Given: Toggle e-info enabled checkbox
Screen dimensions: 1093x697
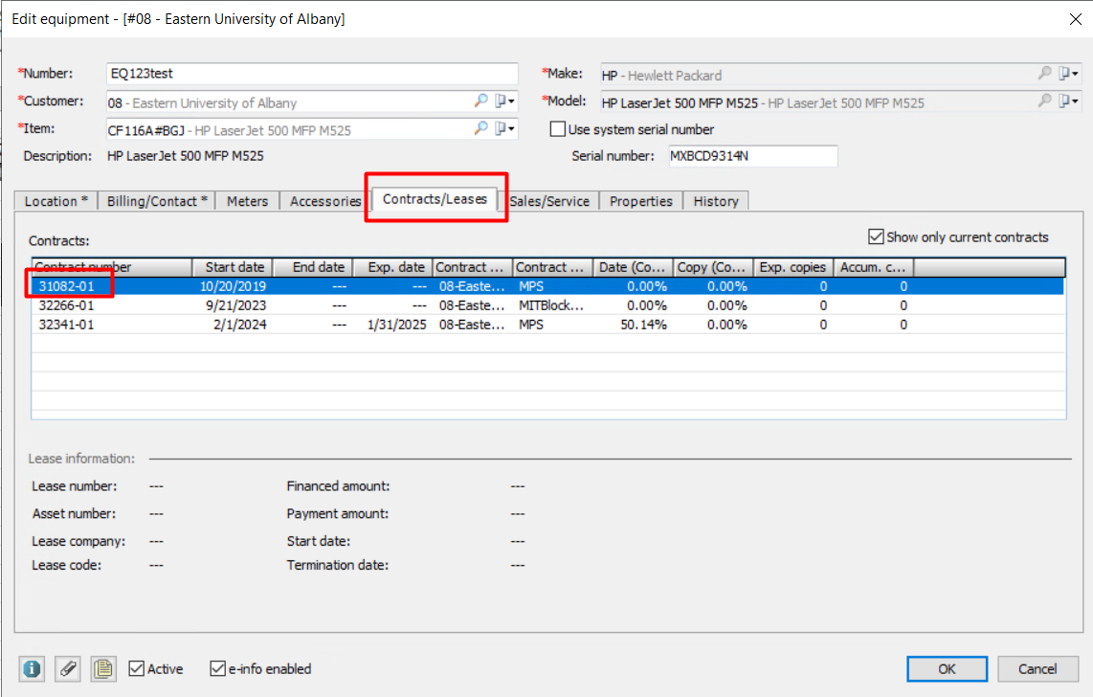Looking at the screenshot, I should pos(217,669).
